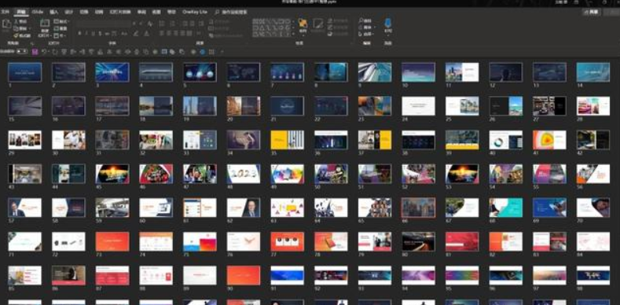
Task: Click the blue circular icon in quick access toolbar
Action: coord(203,51)
